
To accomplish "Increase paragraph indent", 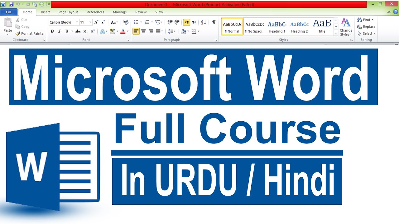I will [177, 22].
